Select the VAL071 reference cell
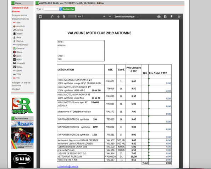211x169 pixels. click(110, 81)
